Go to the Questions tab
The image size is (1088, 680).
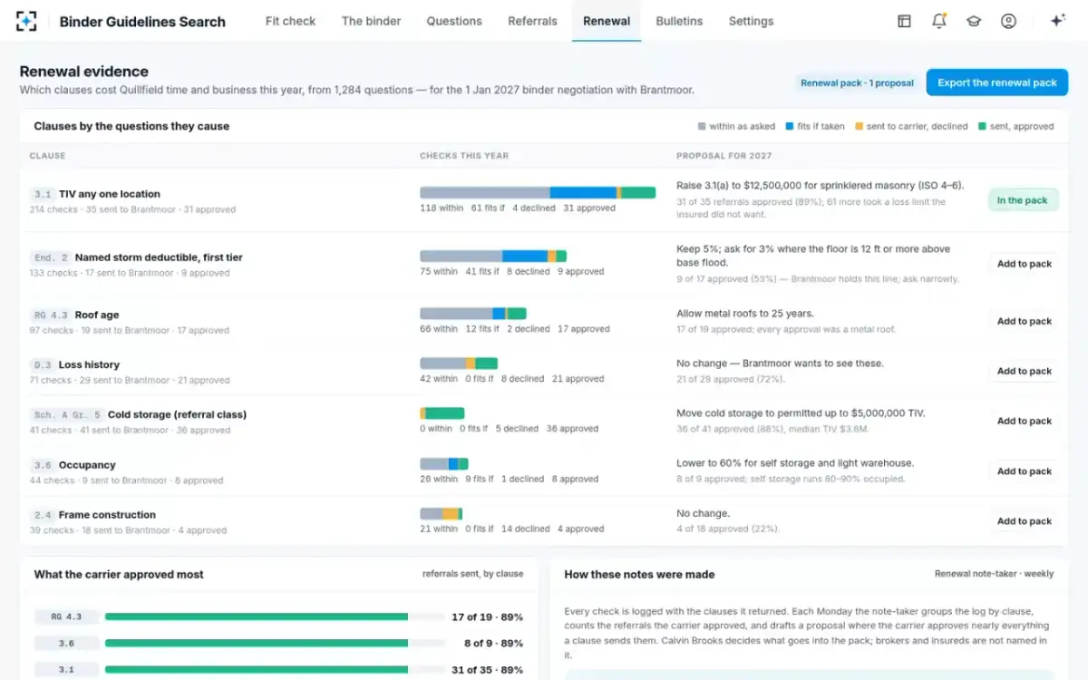(454, 21)
